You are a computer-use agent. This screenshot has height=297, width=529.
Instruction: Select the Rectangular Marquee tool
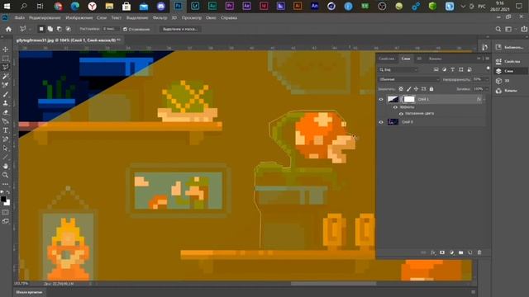[x=6, y=59]
